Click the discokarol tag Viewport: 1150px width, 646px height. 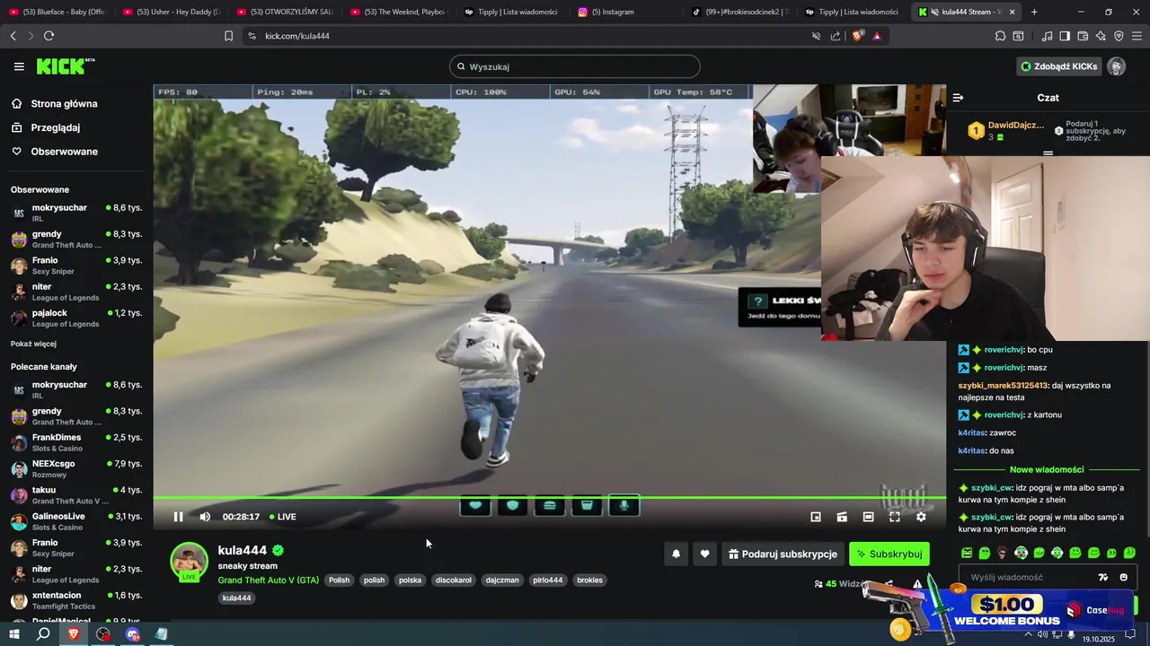click(454, 581)
